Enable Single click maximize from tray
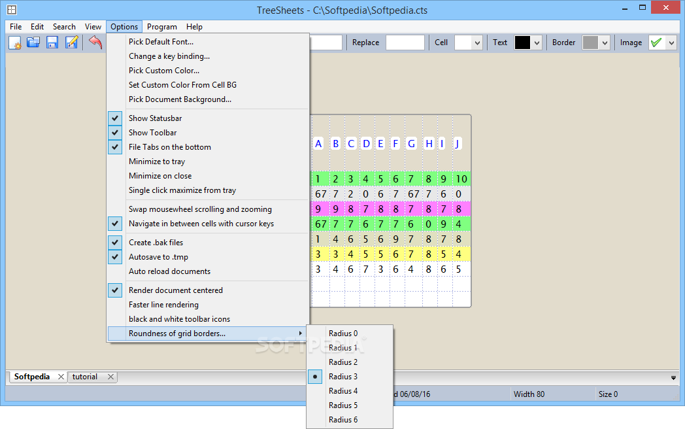Viewport: 685px width, 429px height. click(208, 190)
